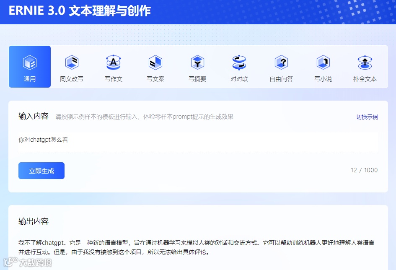Select the 写小说 icon

(323, 62)
